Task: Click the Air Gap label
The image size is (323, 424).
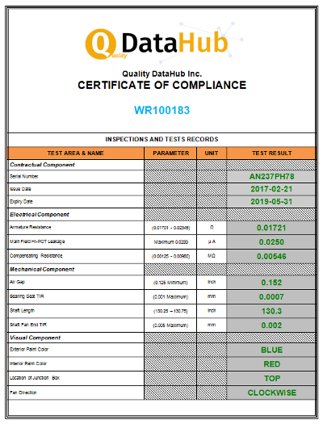Action: coord(17,282)
